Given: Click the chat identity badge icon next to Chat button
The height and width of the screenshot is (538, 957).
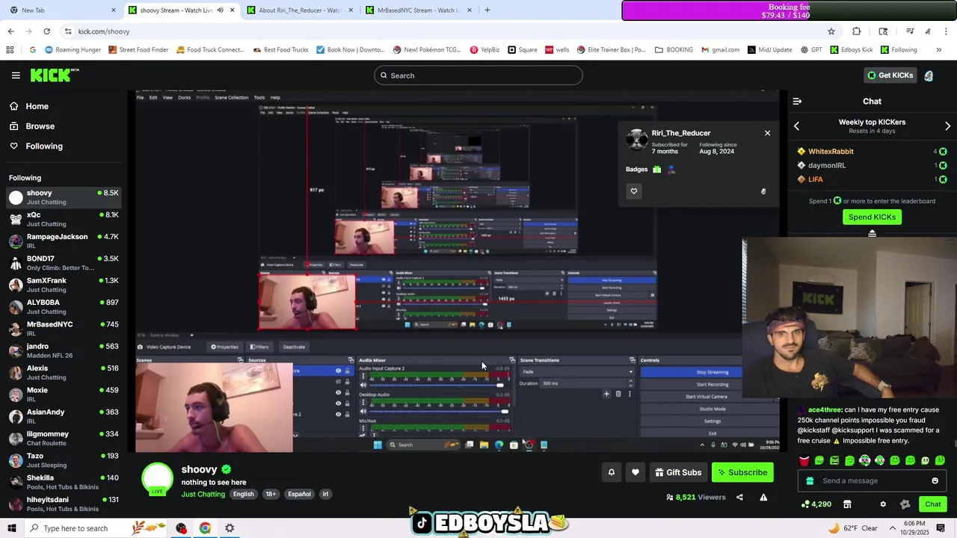Looking at the screenshot, I should point(905,504).
